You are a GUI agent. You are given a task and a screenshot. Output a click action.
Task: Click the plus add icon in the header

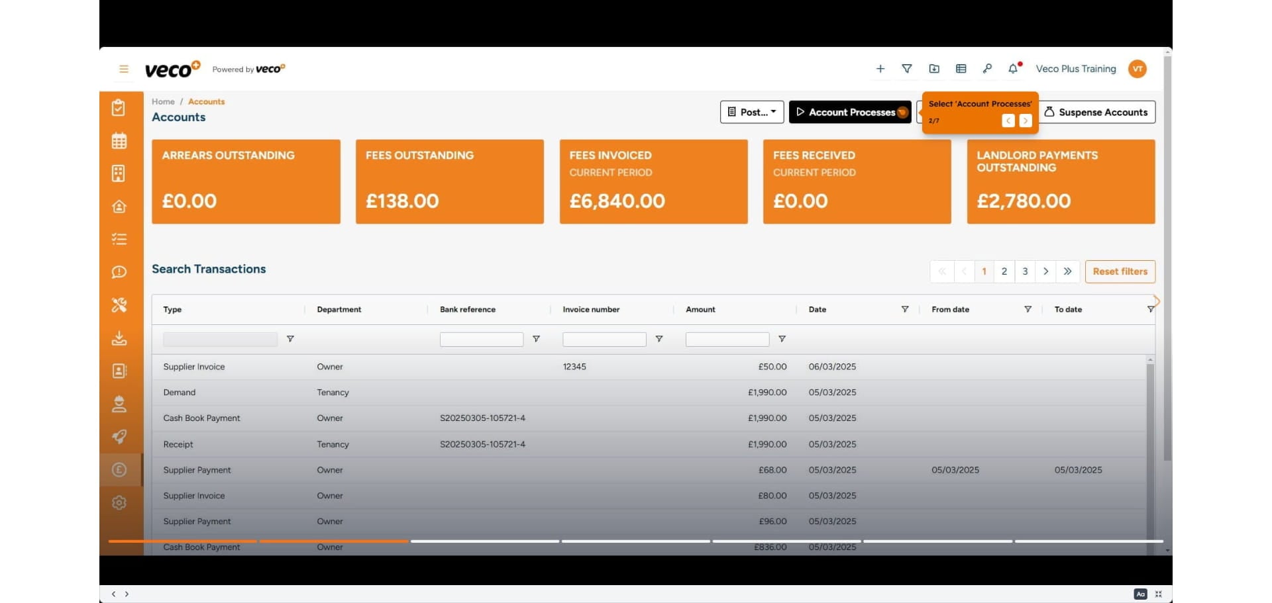880,69
